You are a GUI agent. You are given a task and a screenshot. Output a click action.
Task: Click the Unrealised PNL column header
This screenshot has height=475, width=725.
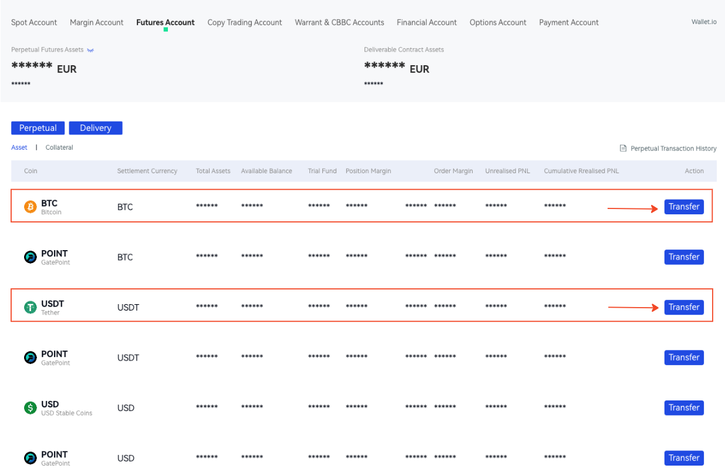508,171
